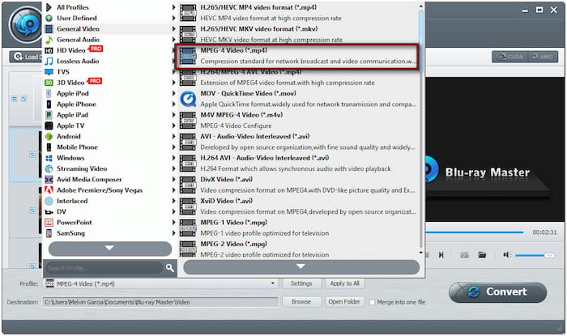The image size is (567, 336).
Task: Click the Avid Media Composer icon
Action: pyautogui.click(x=49, y=180)
